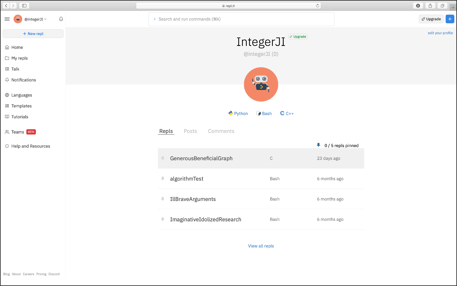
Task: Click browser forward arrow
Action: 13,6
